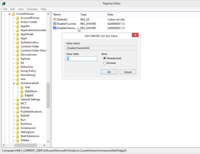Select the (Default) string value icon
The height and width of the screenshot is (154, 200).
point(54,19)
